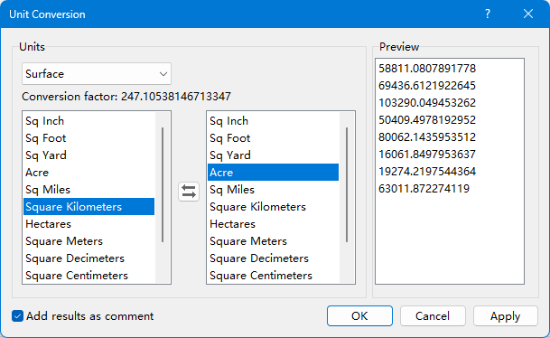Select Sq Foot in target units list

(x=274, y=138)
